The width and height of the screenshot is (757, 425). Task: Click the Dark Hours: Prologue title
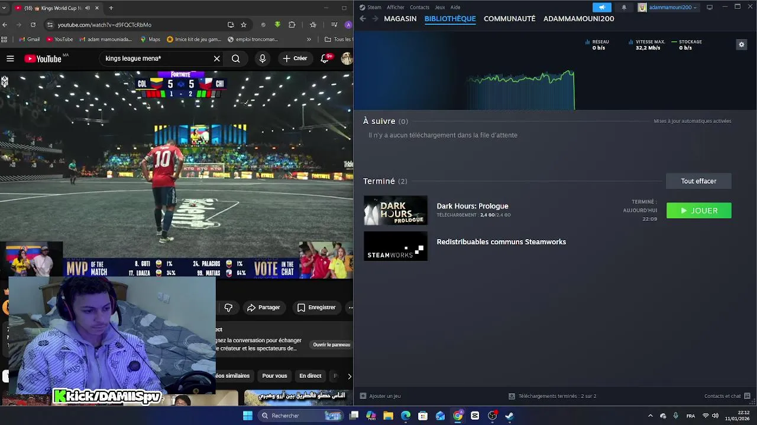coord(473,206)
